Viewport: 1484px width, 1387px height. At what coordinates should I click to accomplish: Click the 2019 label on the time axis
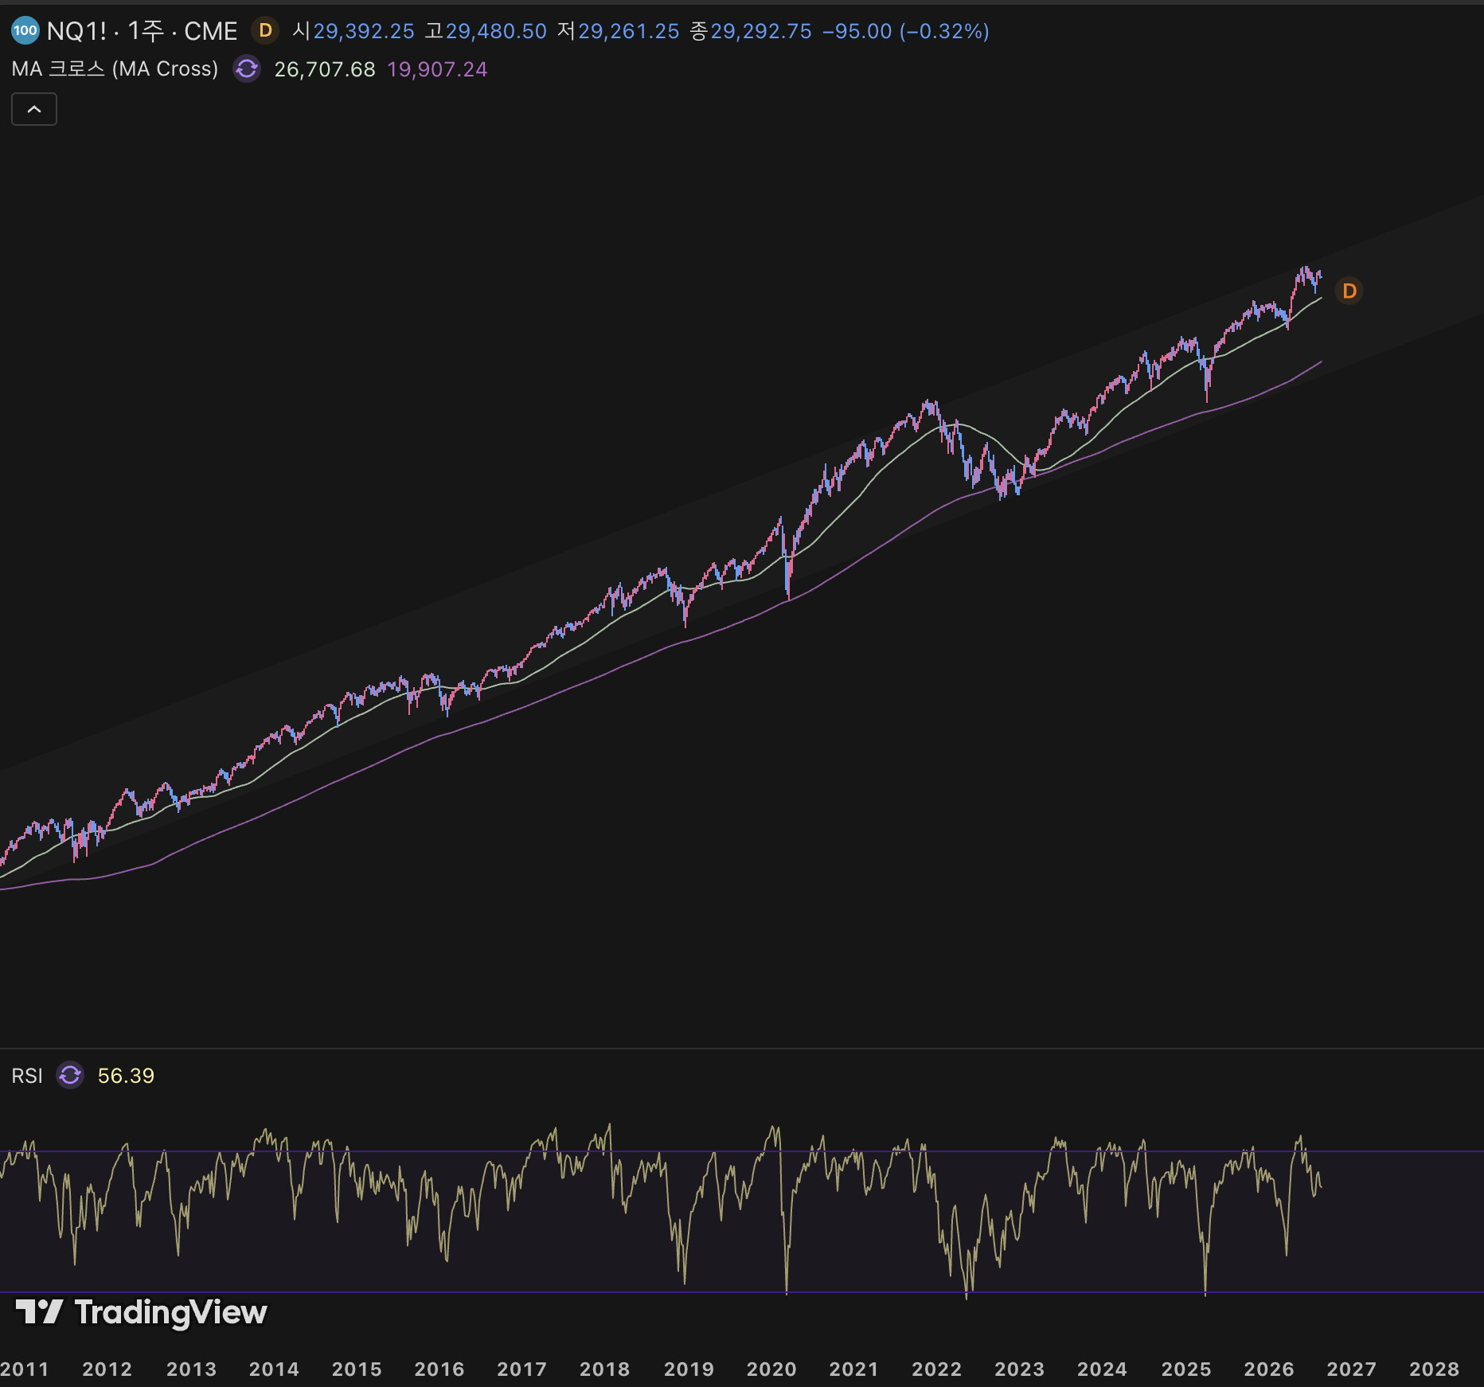click(x=689, y=1369)
